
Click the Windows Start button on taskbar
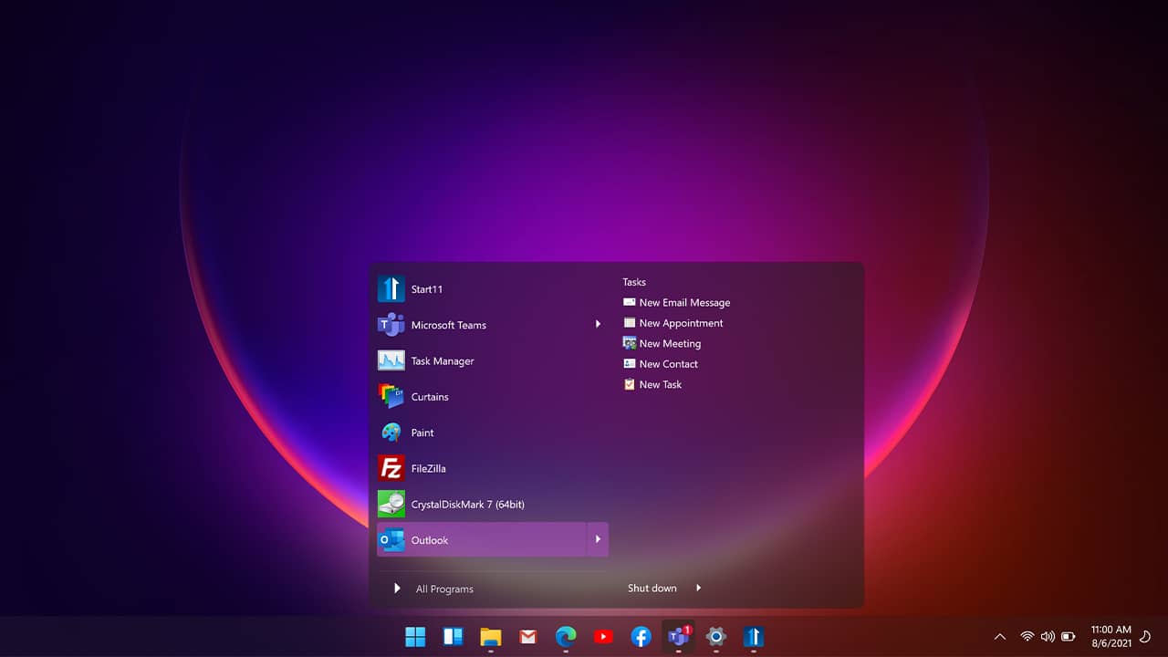pos(415,637)
